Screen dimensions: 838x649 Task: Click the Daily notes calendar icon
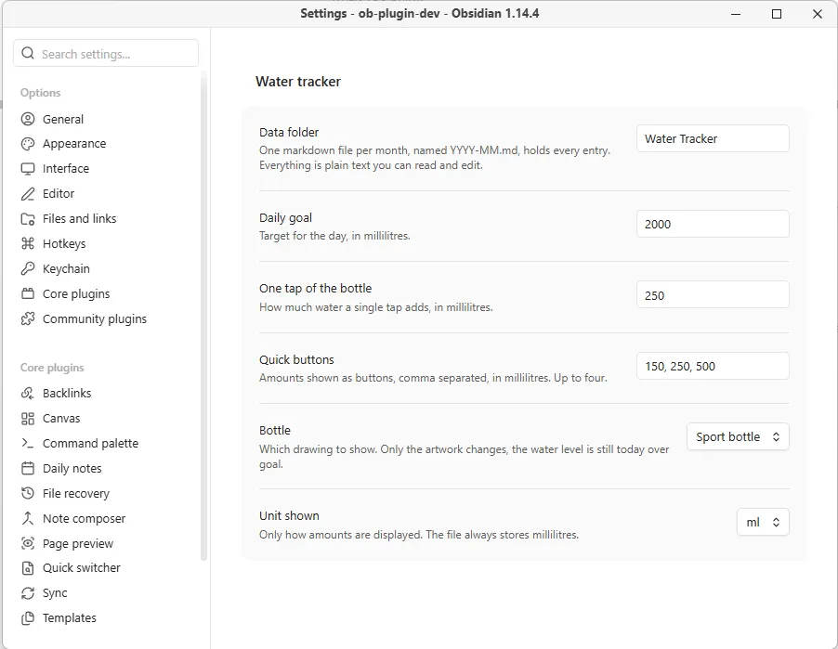tap(28, 469)
